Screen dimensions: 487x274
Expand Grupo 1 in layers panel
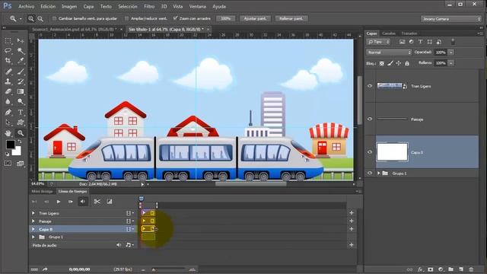[x=379, y=174]
